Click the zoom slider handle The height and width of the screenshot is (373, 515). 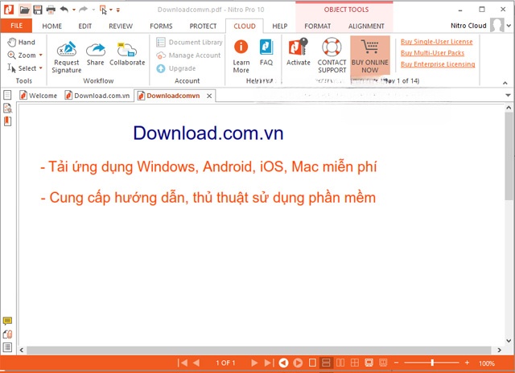click(432, 363)
